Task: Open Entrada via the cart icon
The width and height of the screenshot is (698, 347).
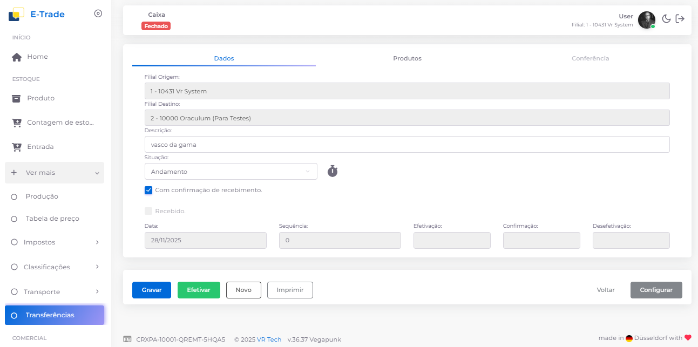Action: 17,147
